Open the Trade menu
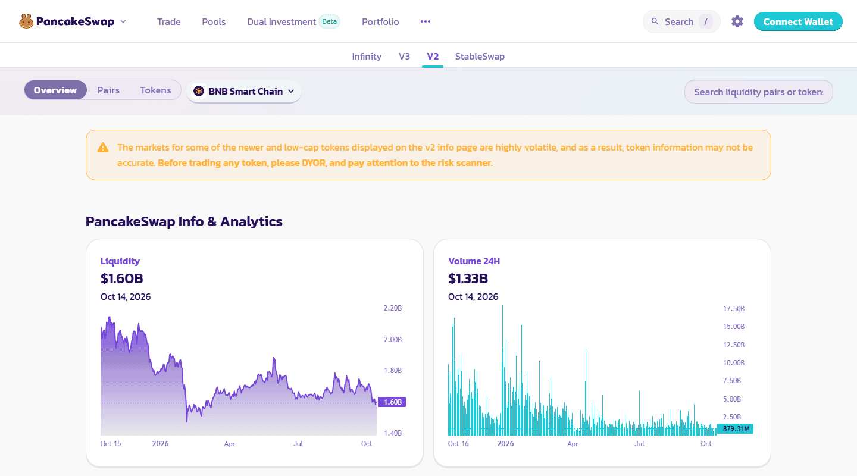This screenshot has width=857, height=476. click(169, 21)
